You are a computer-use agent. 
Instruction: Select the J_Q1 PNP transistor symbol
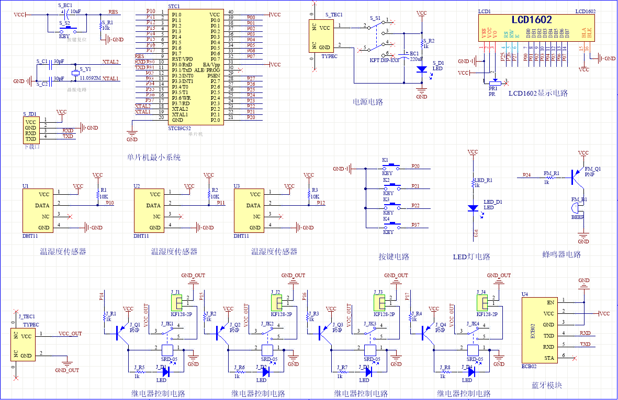click(122, 332)
